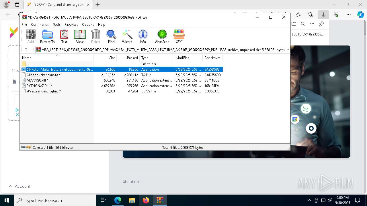Open the File menu
Screen dimensions: 367x206
(x=24, y=25)
